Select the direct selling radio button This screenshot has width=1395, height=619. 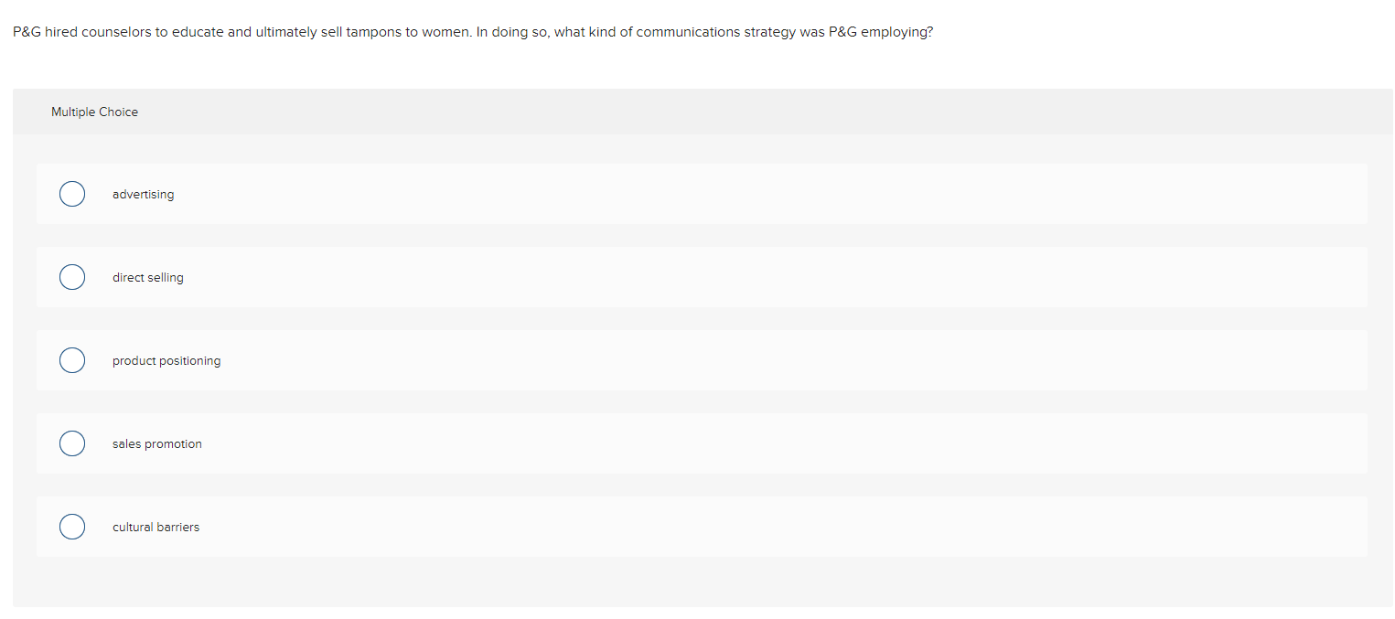coord(72,277)
